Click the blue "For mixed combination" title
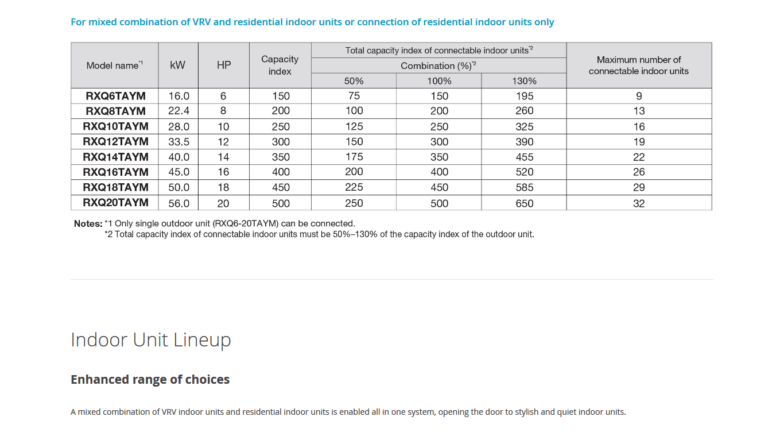 pos(312,22)
